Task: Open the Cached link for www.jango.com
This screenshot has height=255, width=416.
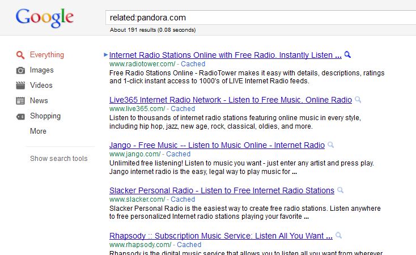Action: 179,154
